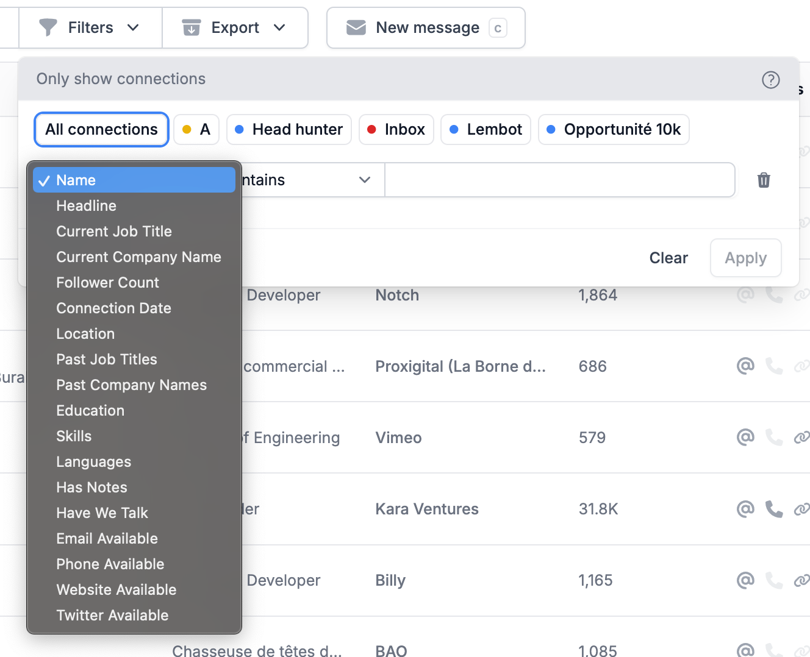Click the 31.8K follower count
This screenshot has width=810, height=657.
pos(598,509)
